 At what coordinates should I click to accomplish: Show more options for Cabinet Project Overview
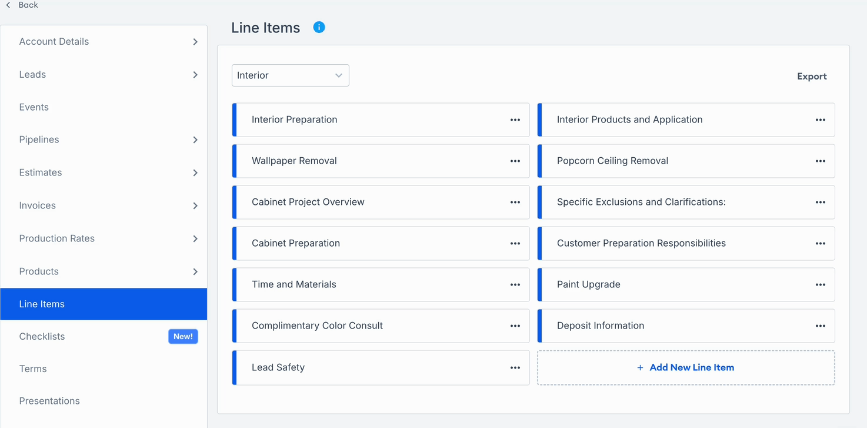pos(515,202)
